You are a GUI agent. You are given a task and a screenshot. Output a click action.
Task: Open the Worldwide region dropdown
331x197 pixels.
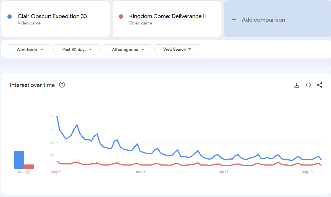click(x=29, y=50)
